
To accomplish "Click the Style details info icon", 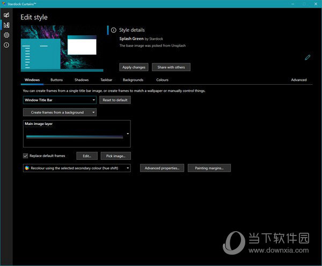I will pyautogui.click(x=114, y=30).
